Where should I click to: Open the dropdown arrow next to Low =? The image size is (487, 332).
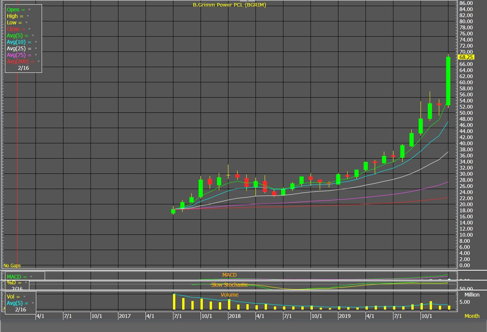coord(26,22)
